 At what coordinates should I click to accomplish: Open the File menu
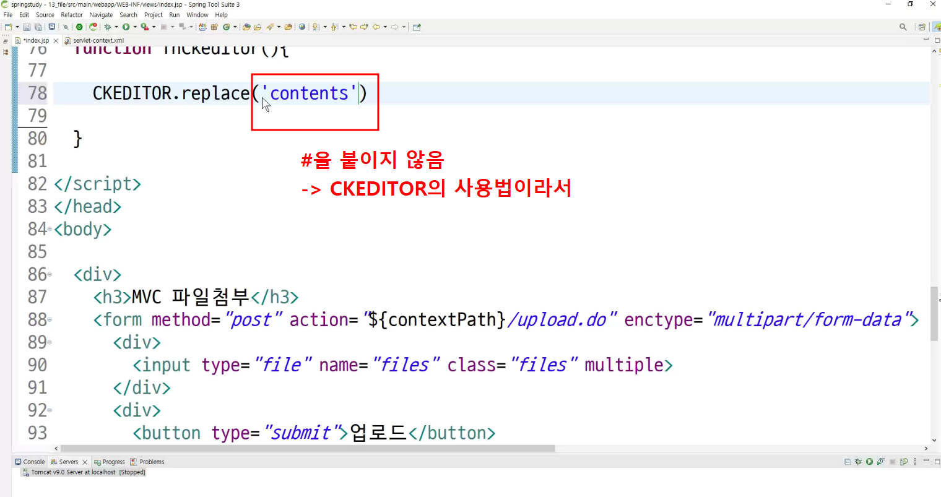tap(8, 15)
